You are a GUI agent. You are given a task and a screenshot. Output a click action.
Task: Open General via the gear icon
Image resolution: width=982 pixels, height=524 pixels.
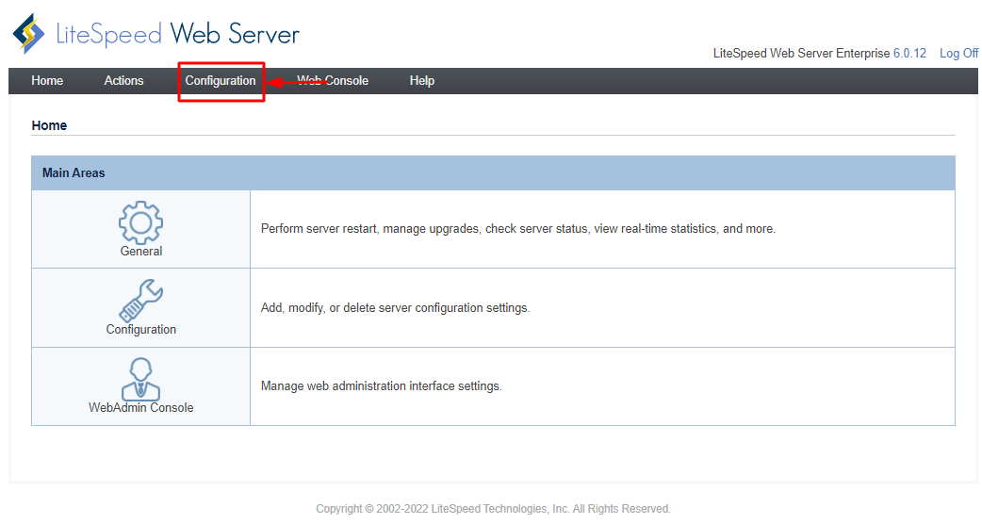[140, 222]
